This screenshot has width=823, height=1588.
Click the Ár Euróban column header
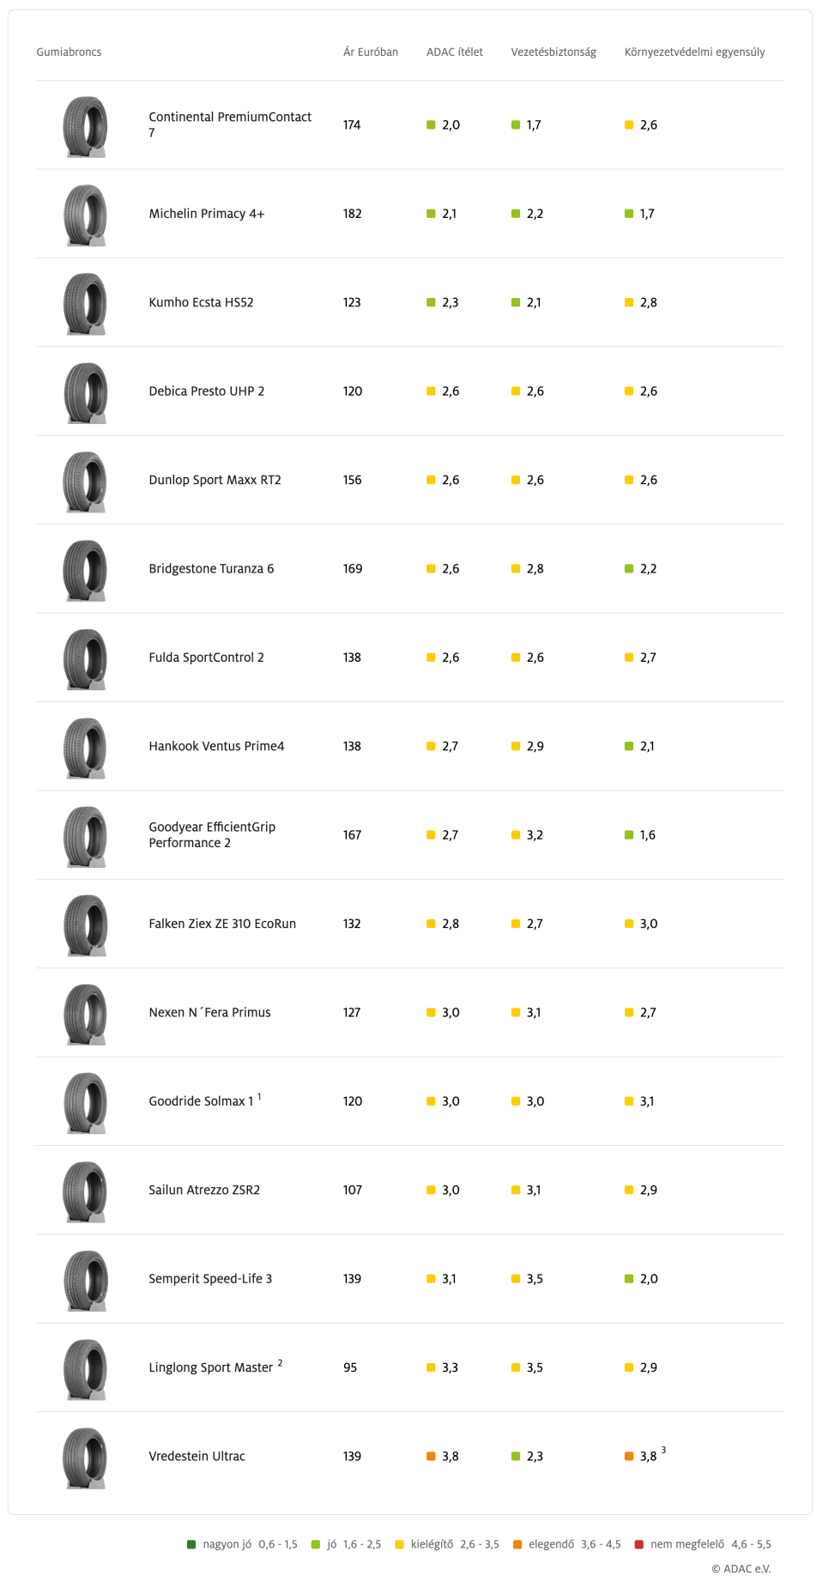click(371, 52)
